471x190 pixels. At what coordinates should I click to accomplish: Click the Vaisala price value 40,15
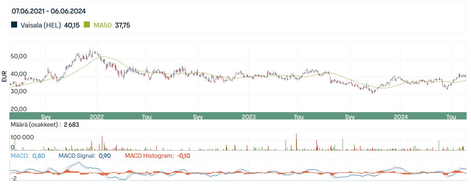71,25
